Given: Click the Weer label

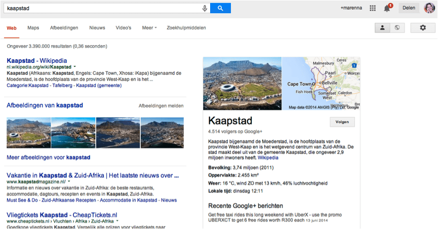Looking at the screenshot, I should pyautogui.click(x=215, y=183).
